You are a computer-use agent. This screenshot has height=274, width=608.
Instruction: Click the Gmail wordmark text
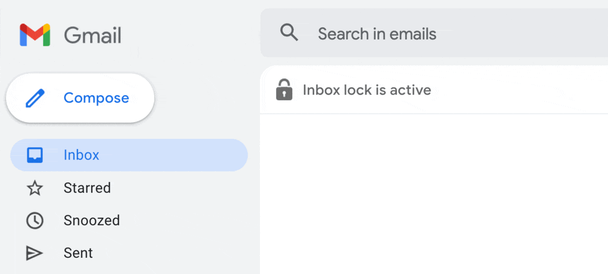[x=93, y=35]
